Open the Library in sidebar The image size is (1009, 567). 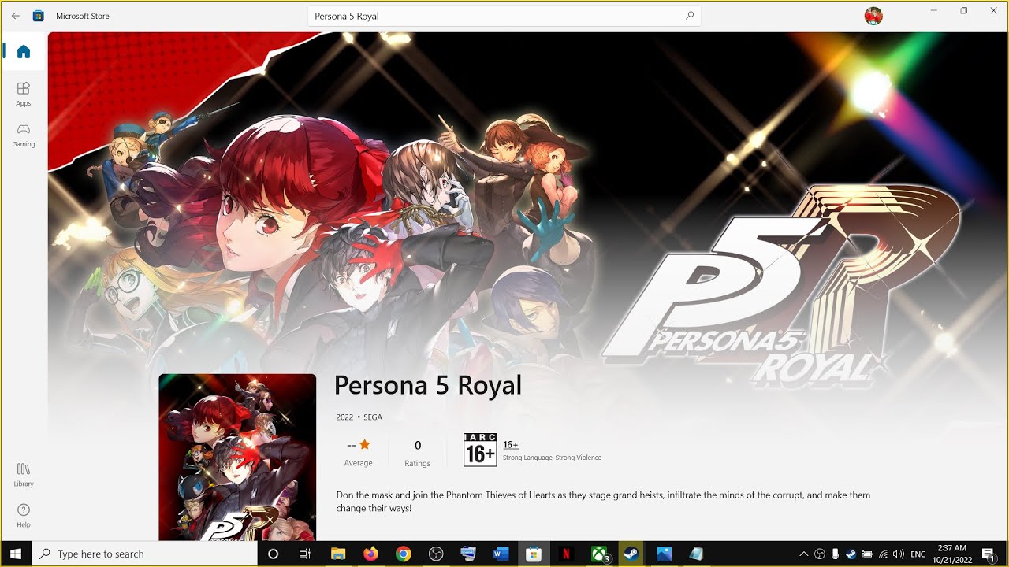coord(24,474)
